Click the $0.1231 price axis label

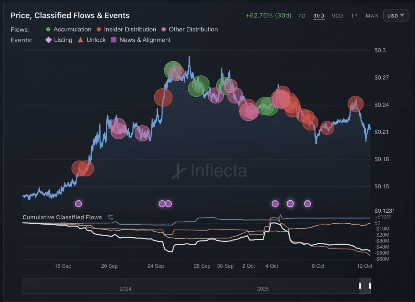point(385,211)
